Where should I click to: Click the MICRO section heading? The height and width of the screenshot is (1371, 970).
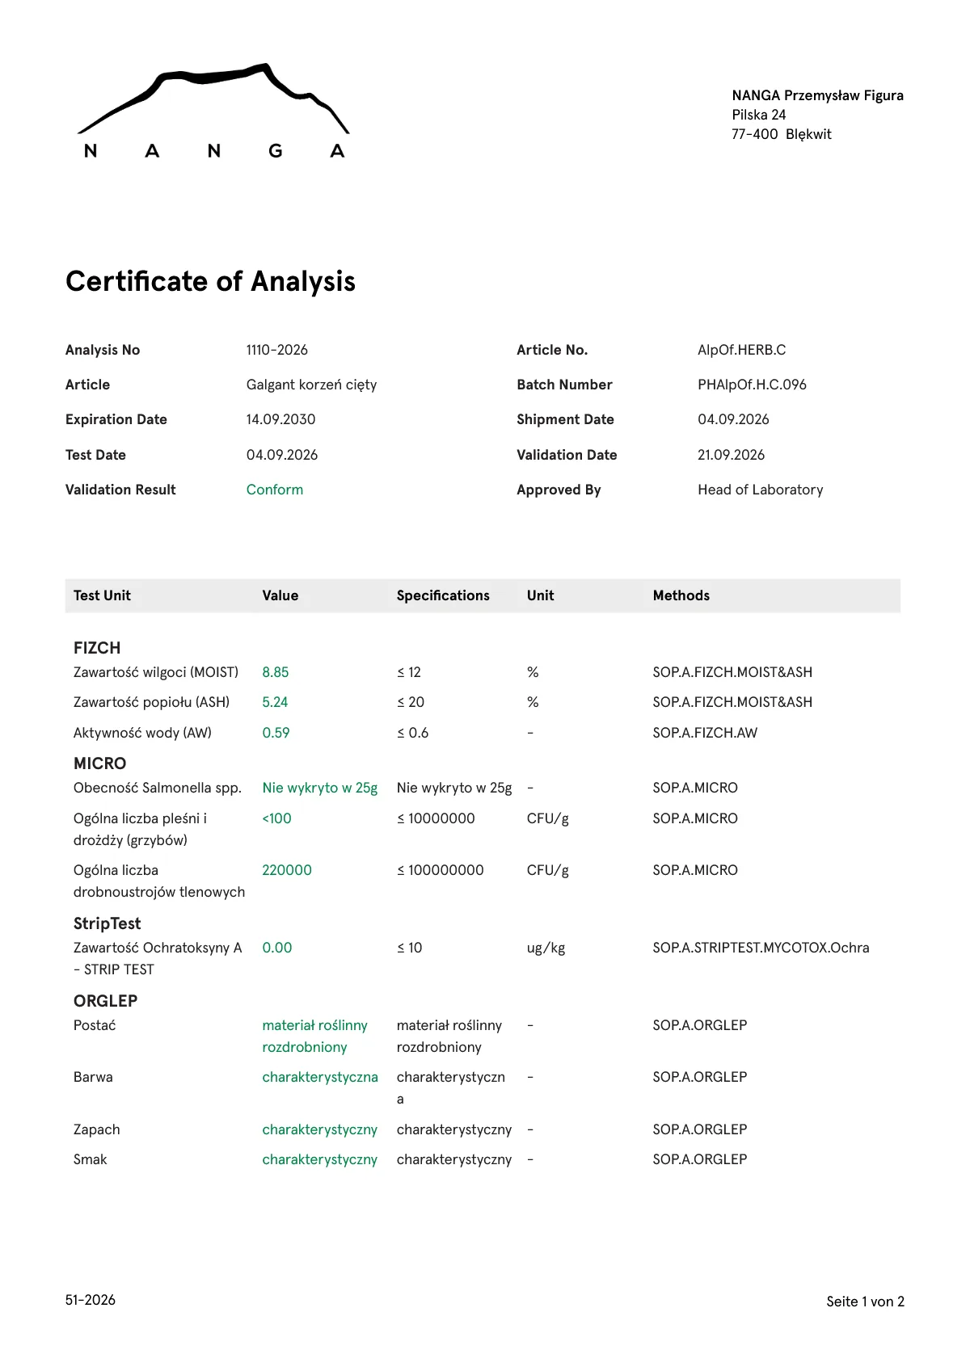(x=99, y=763)
